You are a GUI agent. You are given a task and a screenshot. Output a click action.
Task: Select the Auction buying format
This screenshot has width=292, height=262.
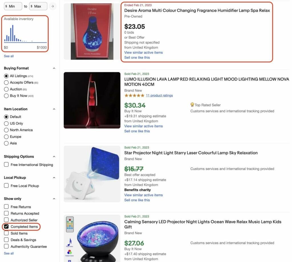(6, 89)
